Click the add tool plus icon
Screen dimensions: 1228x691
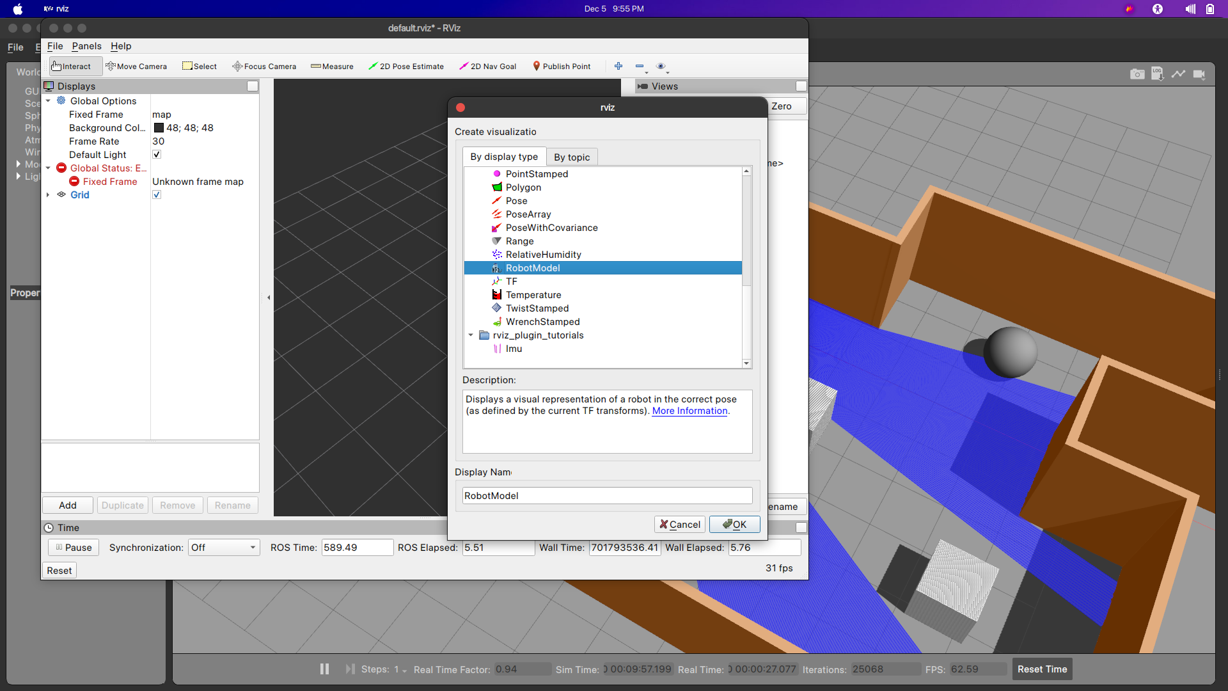[x=618, y=67]
